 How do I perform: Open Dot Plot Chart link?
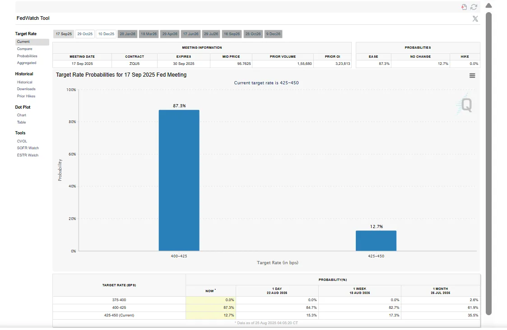(x=22, y=115)
